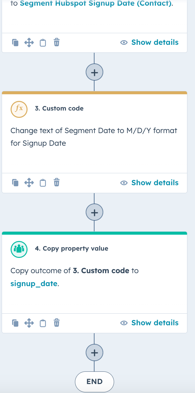195x393 pixels.
Task: Copy the Custom code action to clipboard
Action: tap(42, 183)
